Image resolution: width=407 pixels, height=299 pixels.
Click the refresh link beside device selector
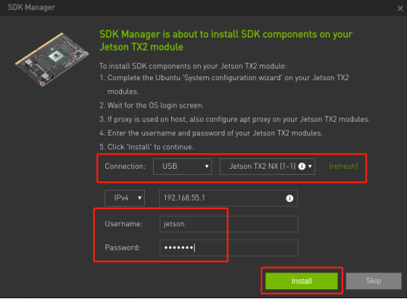343,167
